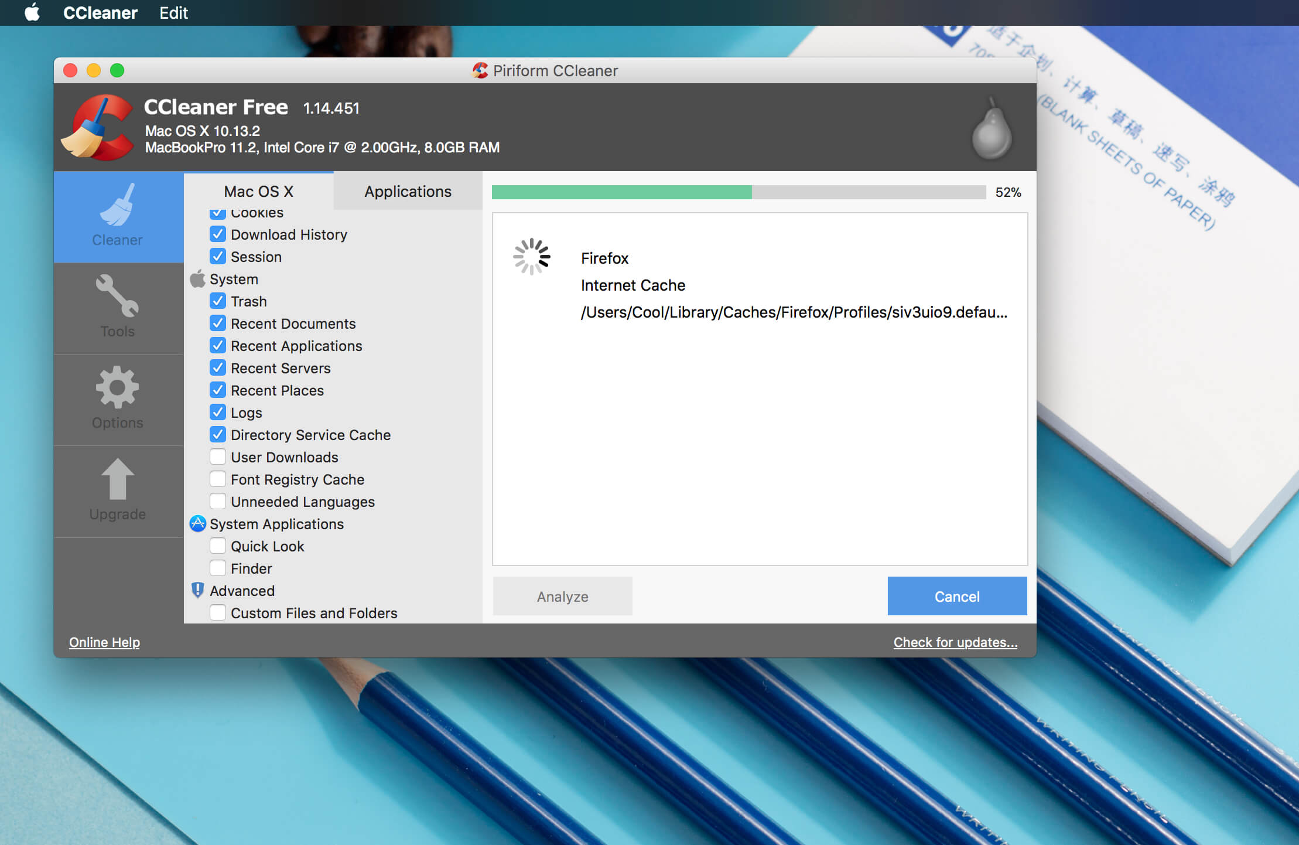Open the Edit menu in menu bar
Viewport: 1299px width, 845px height.
pos(173,12)
